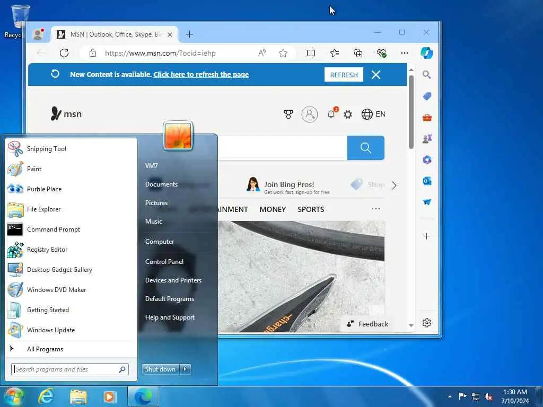Open Control Panel
Screen dimensions: 543x407
point(164,262)
